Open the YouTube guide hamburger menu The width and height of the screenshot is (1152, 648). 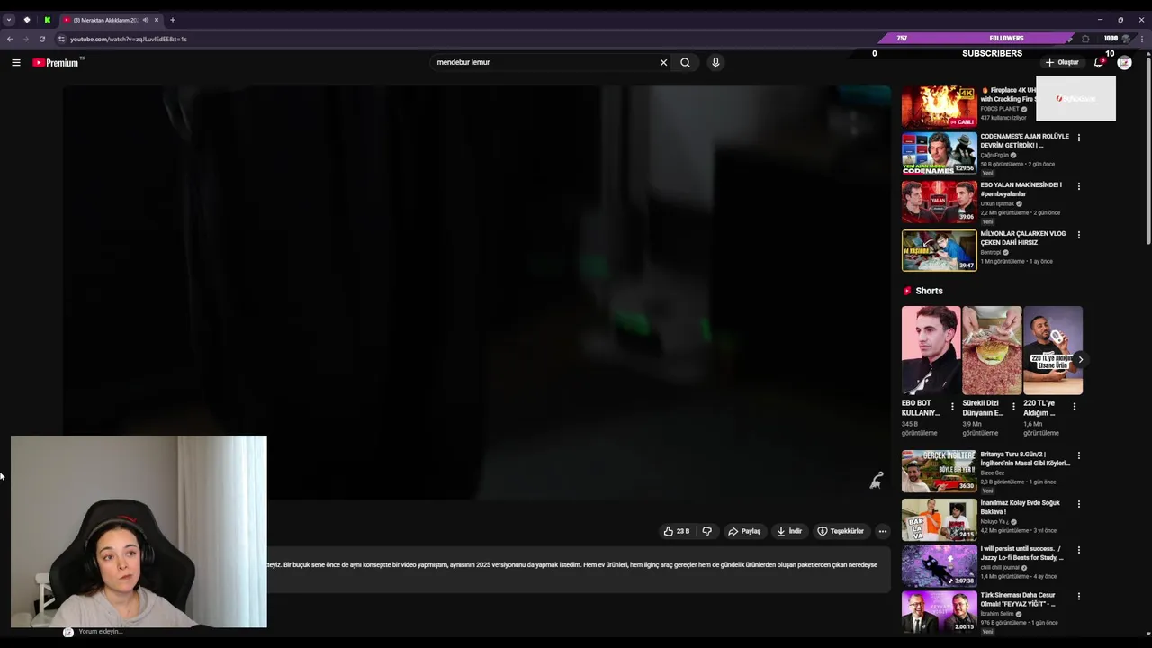click(15, 62)
